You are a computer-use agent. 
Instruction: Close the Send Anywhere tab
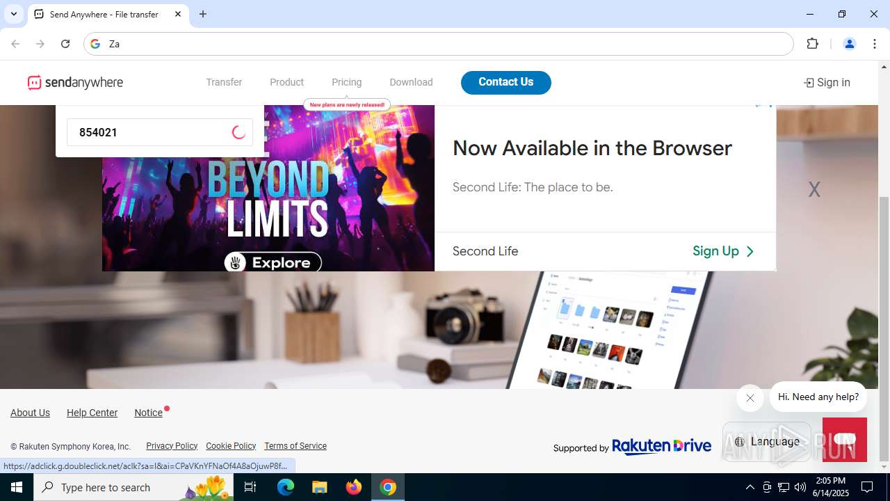178,14
